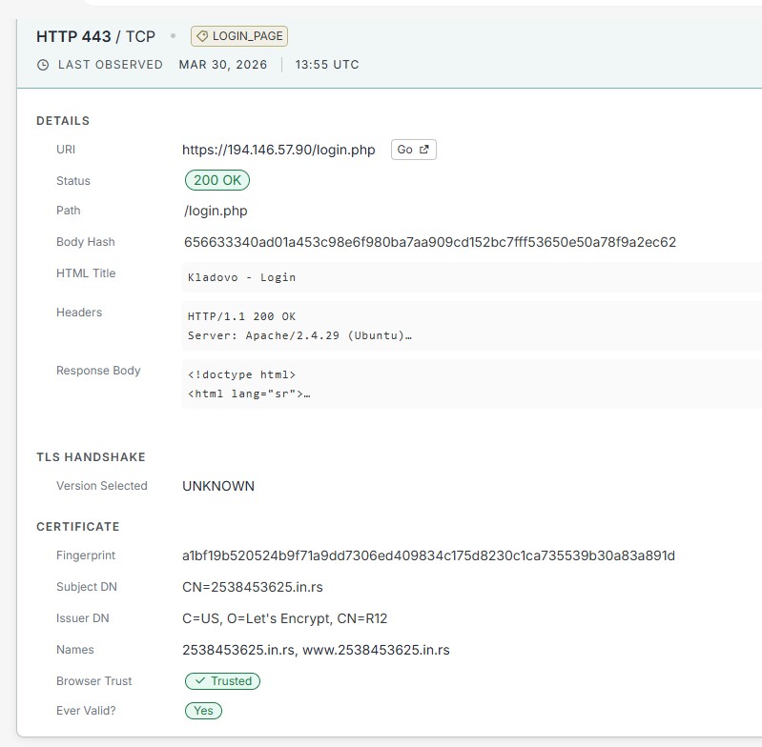Click the external link icon in Go button
Viewport: 762px width, 747px height.
click(x=424, y=150)
